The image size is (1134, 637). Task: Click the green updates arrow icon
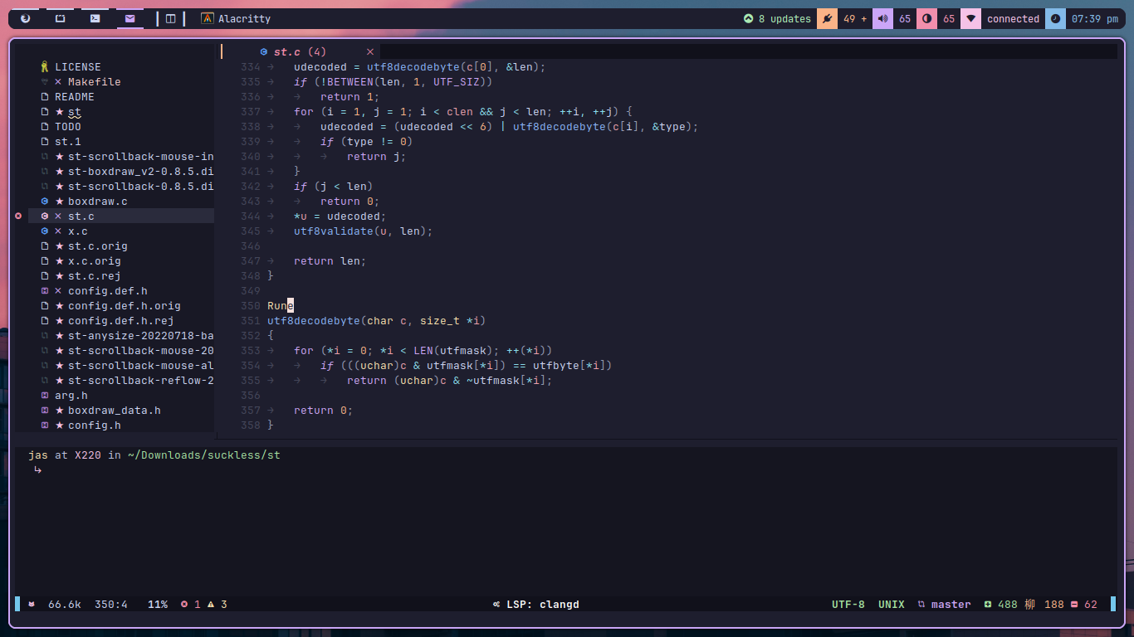[750, 17]
